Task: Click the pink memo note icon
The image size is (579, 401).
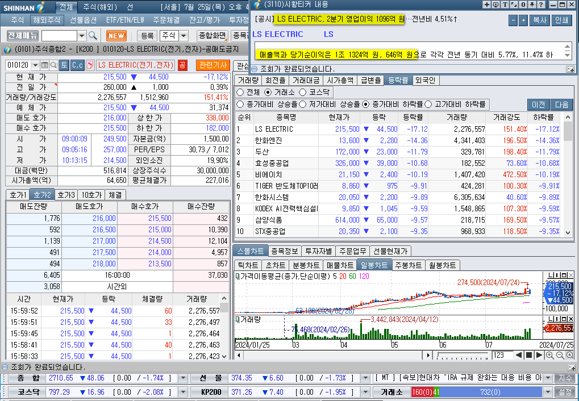Action: [x=90, y=65]
